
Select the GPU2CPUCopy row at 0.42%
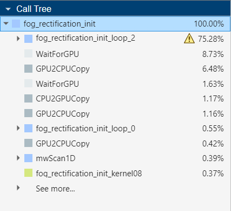(x=115, y=143)
